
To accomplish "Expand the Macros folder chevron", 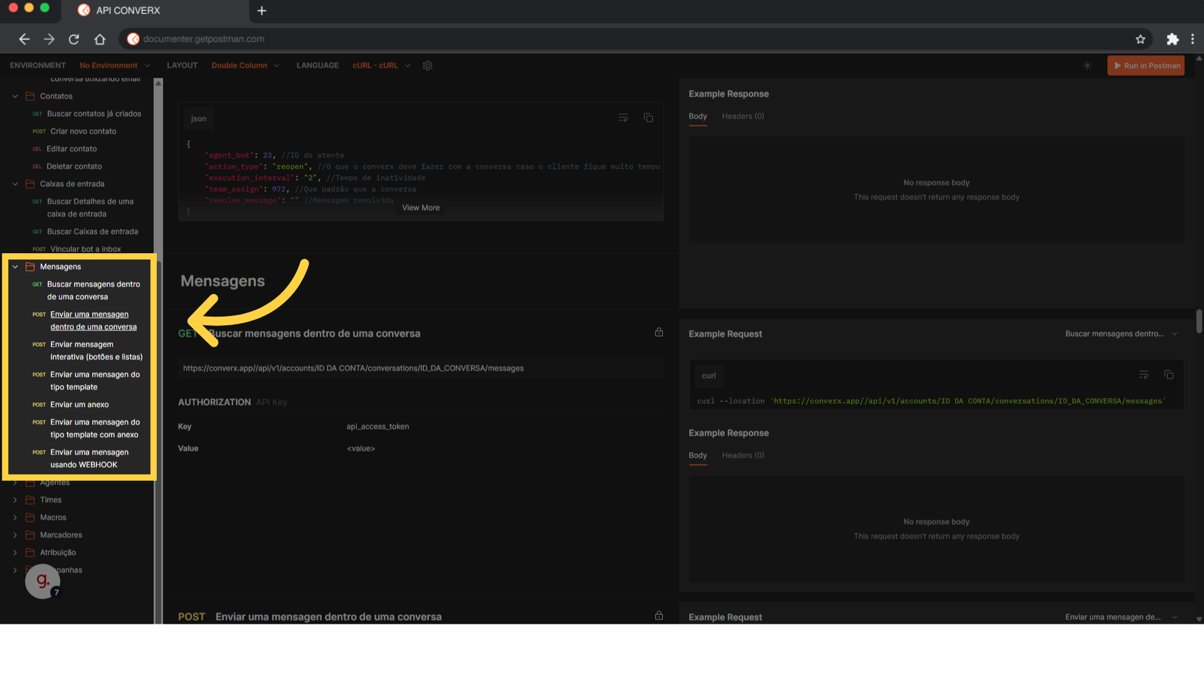I will coord(15,517).
